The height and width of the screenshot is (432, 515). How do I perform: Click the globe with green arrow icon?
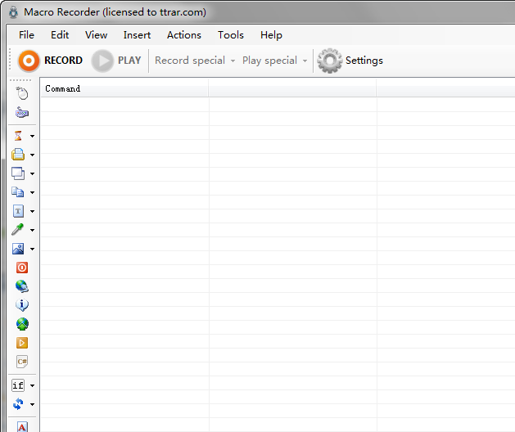(22, 324)
